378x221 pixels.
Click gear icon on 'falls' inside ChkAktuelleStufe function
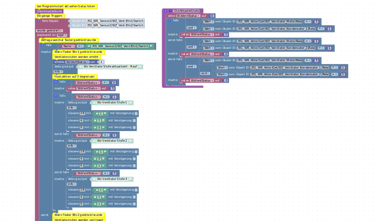click(x=169, y=21)
